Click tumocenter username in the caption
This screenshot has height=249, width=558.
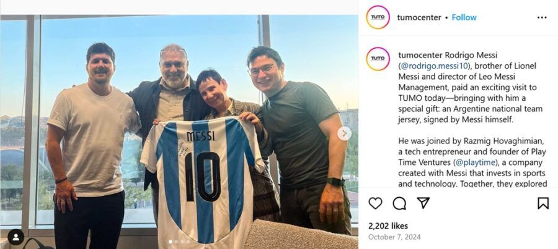(x=420, y=55)
